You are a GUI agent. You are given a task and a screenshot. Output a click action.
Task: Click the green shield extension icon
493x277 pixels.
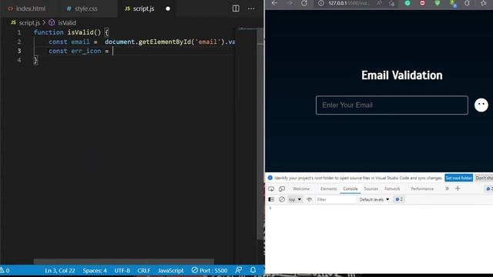[438, 3]
